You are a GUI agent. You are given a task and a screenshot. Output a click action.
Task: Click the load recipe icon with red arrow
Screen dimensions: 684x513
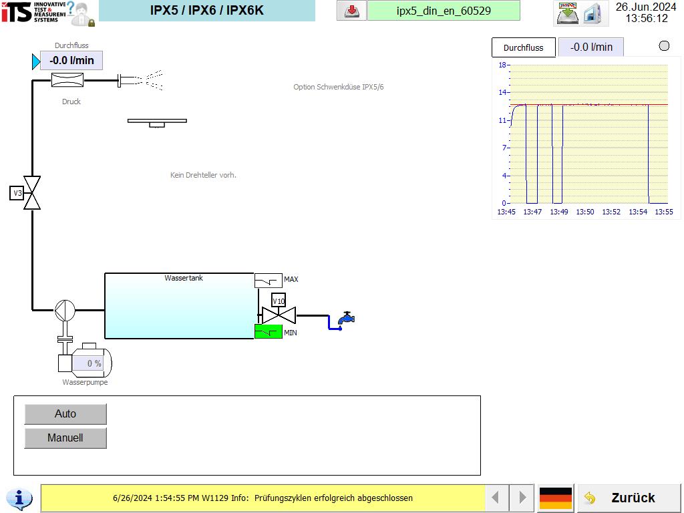(351, 11)
